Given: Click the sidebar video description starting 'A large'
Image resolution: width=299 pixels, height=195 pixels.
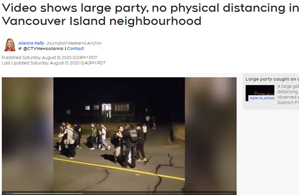Looking at the screenshot, I should pos(288,94).
